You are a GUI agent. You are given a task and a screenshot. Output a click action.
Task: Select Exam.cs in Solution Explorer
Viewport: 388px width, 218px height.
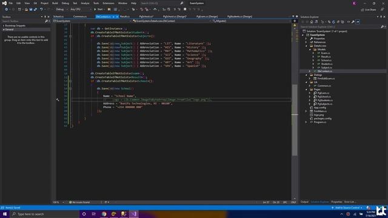click(x=326, y=53)
